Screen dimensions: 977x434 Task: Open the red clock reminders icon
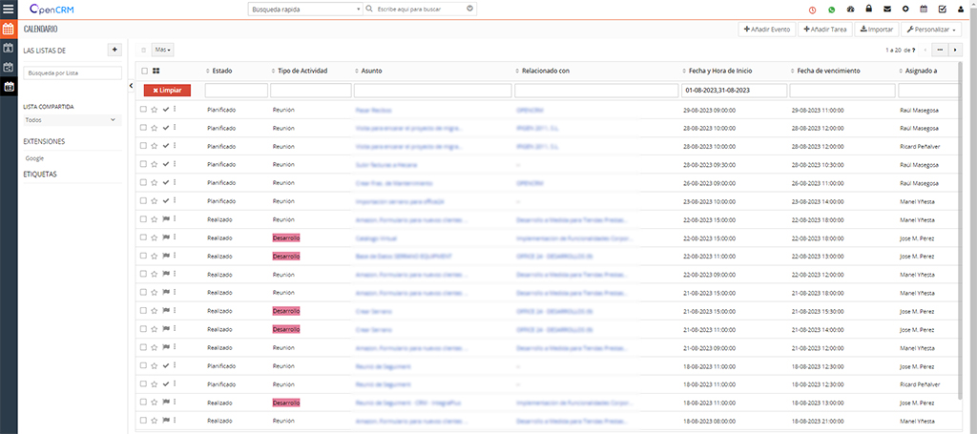813,10
